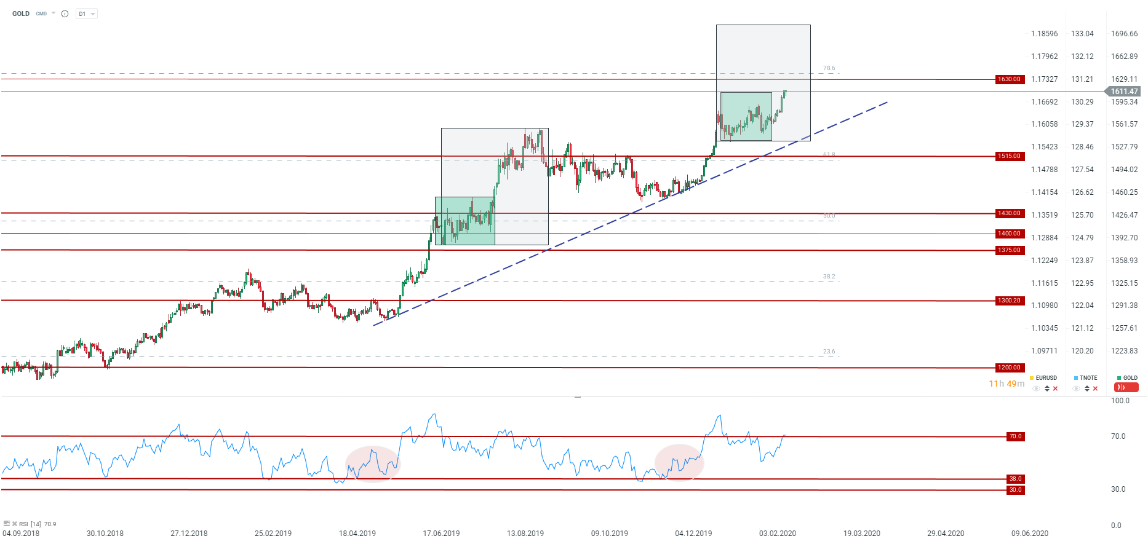
Task: Select the 1300.20 price level label
Action: point(1009,301)
